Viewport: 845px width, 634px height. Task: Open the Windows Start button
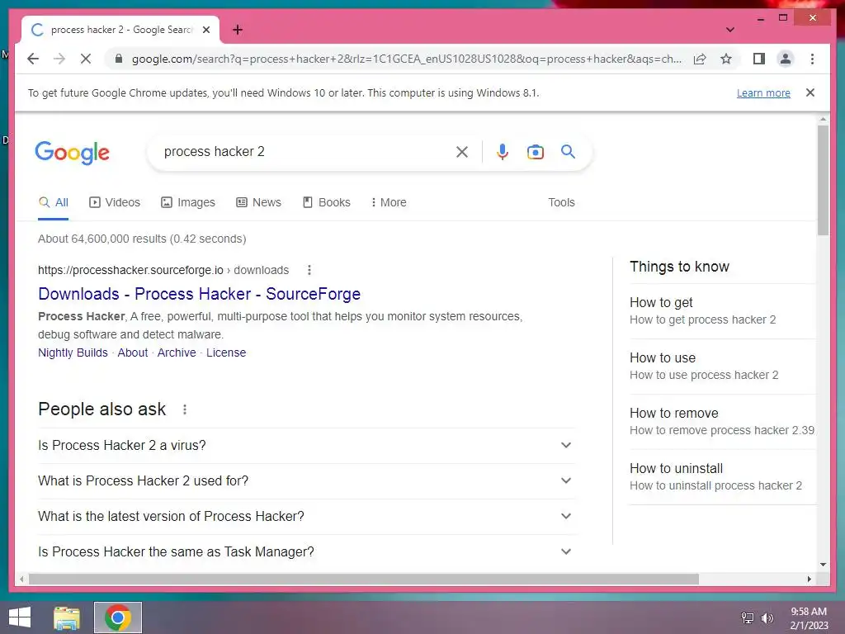[x=20, y=617]
